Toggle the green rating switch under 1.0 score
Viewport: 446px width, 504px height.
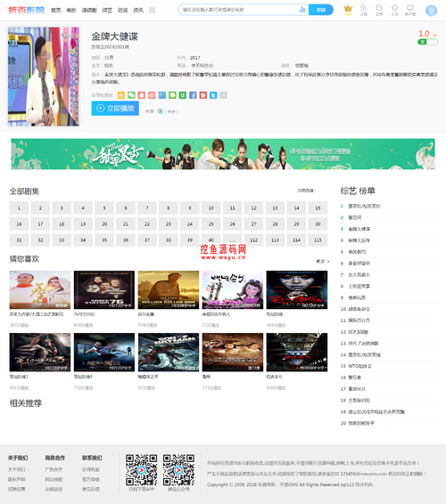pyautogui.click(x=427, y=42)
